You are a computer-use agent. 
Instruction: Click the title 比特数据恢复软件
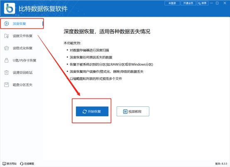click(43, 9)
